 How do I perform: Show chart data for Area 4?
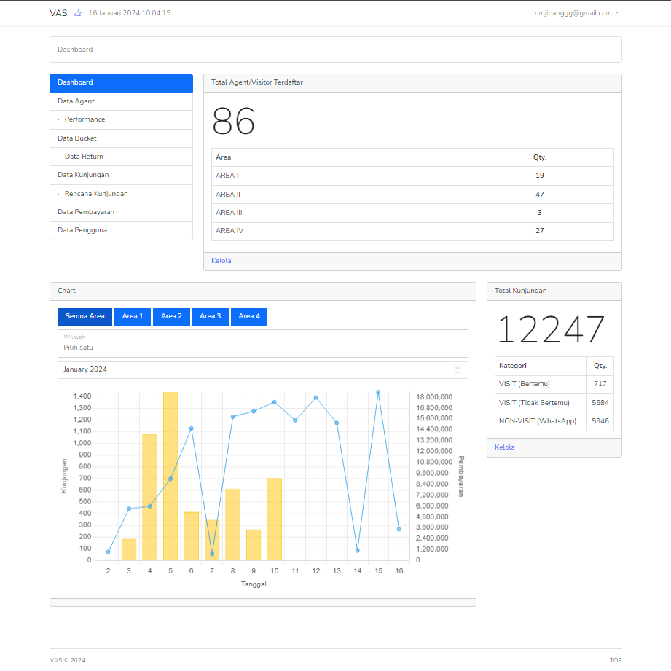click(249, 317)
